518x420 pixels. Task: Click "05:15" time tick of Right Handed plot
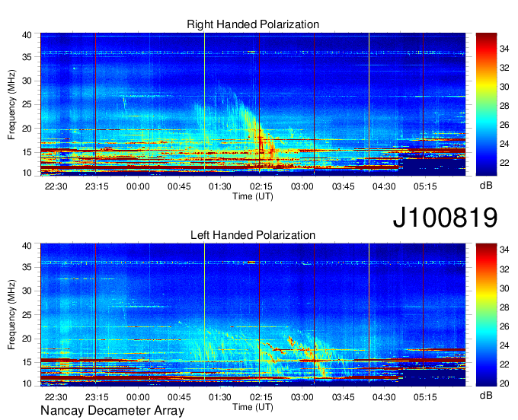(425, 186)
